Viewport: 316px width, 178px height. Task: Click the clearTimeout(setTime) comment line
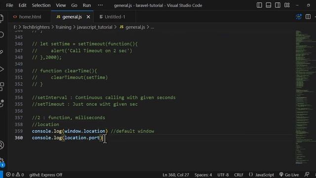(x=70, y=77)
